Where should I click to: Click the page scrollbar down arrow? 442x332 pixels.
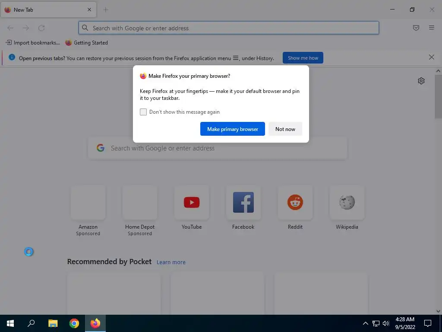pyautogui.click(x=438, y=311)
